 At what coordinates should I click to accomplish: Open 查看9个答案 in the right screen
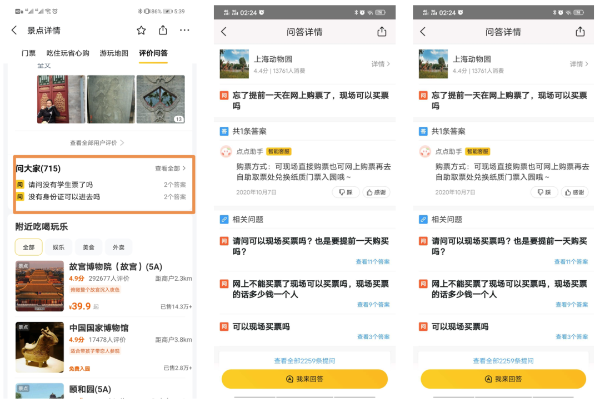(x=572, y=305)
